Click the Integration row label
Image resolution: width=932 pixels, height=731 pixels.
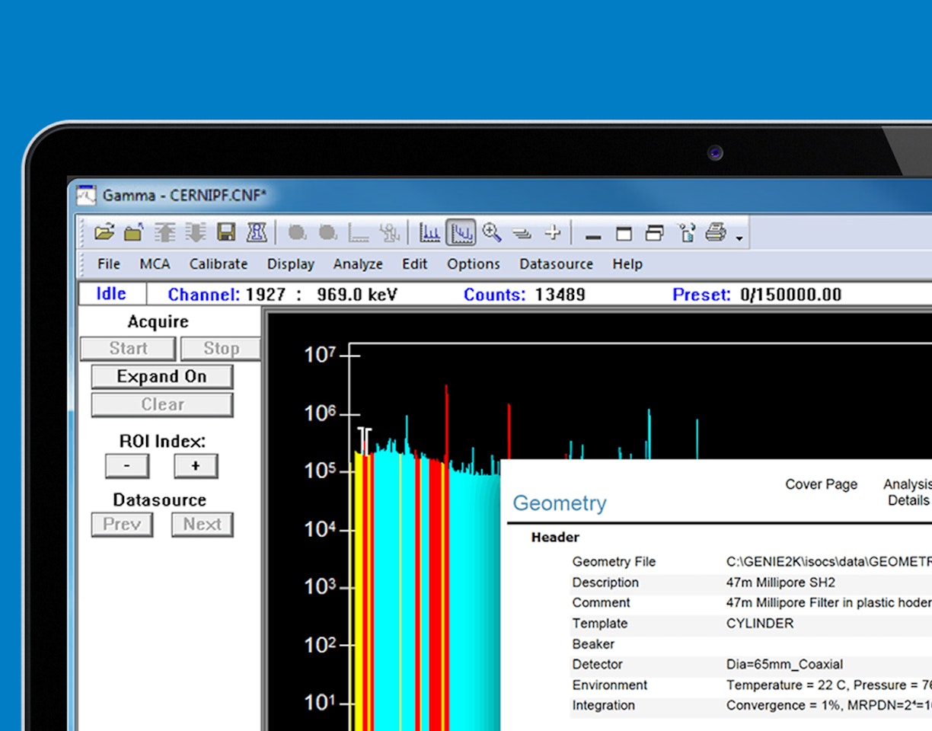[603, 706]
